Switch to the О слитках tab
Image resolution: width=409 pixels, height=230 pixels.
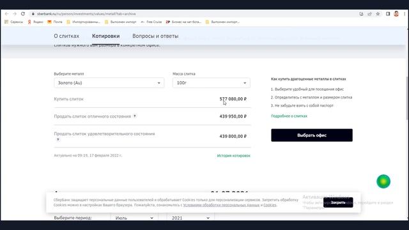(x=66, y=36)
